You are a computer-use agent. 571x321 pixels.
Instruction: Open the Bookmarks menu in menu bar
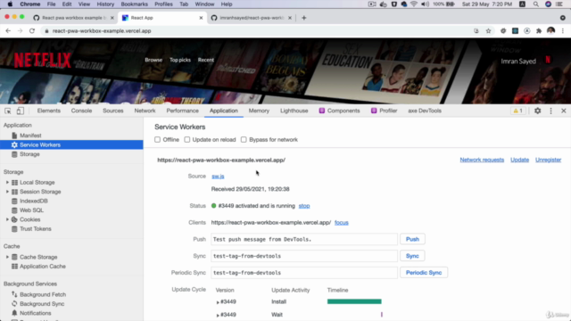(x=135, y=4)
